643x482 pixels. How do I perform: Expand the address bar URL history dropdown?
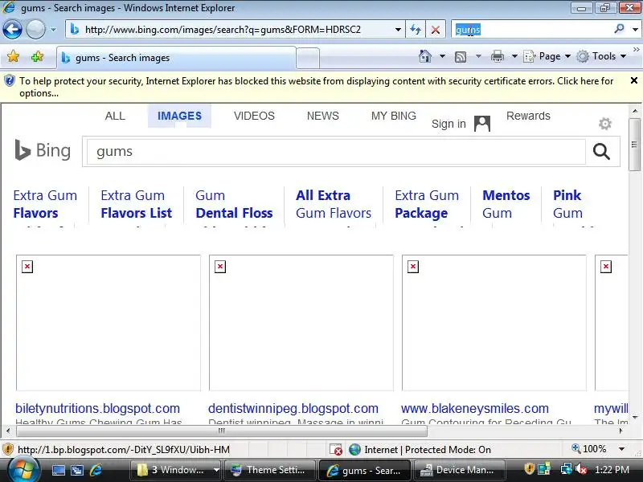click(398, 30)
